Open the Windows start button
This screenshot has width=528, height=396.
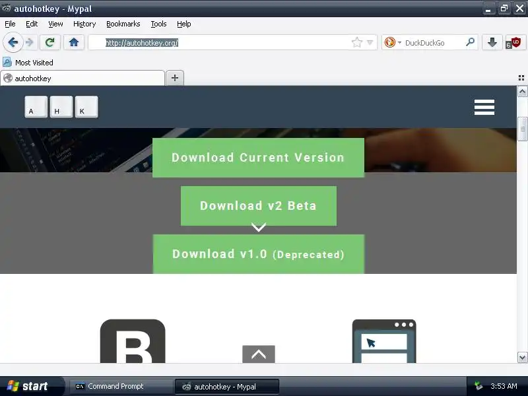coord(32,386)
